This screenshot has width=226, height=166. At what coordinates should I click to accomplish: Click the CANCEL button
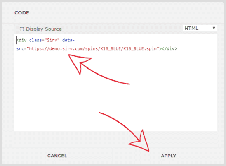57,156
